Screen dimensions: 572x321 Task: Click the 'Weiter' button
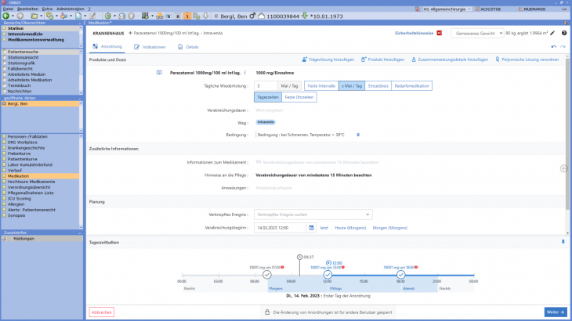coord(556,312)
